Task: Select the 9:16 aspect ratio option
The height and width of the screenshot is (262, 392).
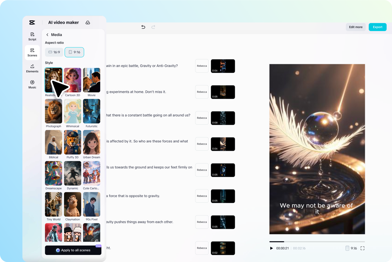Action: tap(74, 52)
